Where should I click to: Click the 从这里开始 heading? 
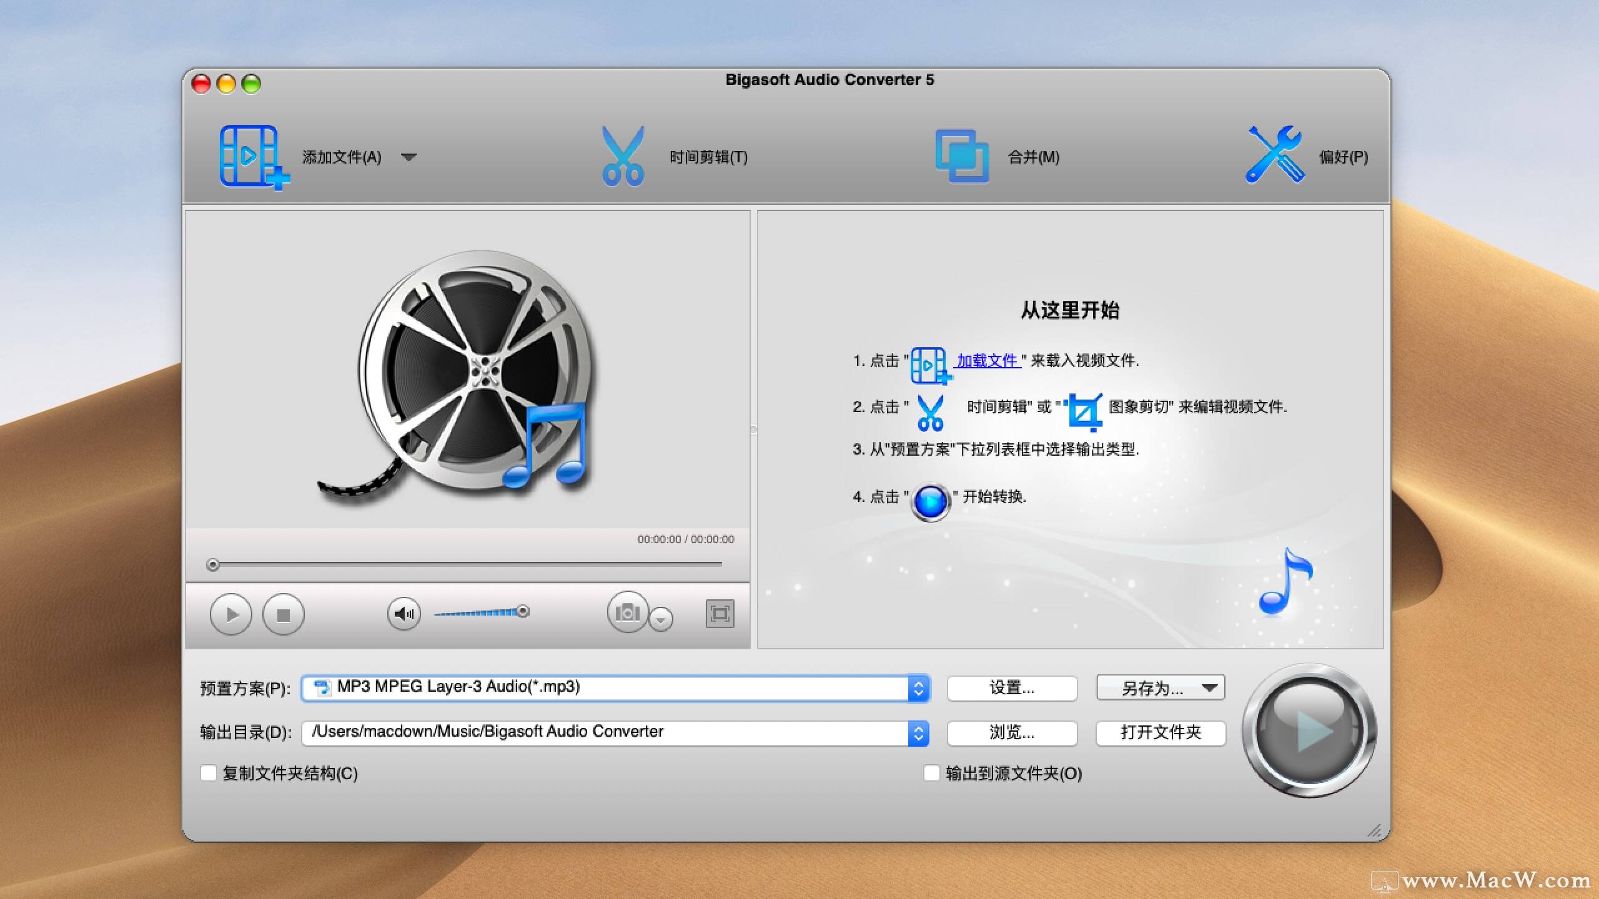(x=1070, y=310)
